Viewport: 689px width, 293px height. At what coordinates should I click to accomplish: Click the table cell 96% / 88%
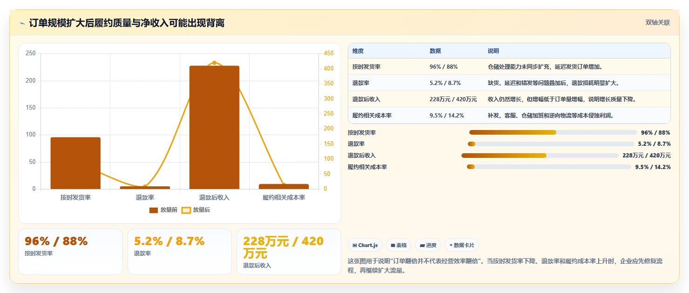[444, 67]
